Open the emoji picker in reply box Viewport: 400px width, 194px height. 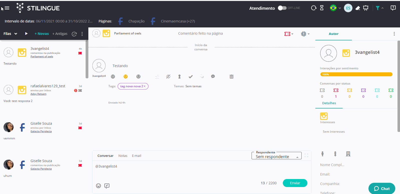pyautogui.click(x=98, y=186)
